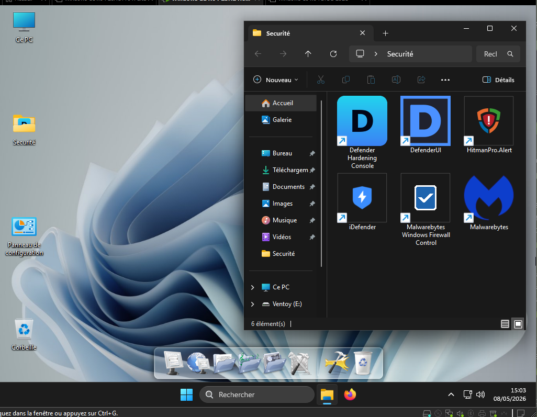Click the search box in Explorer
537x417 pixels.
pos(498,54)
